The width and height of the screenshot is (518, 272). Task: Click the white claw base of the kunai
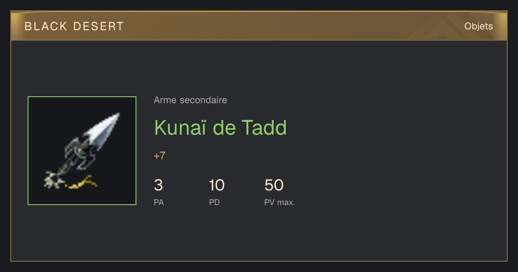(54, 180)
